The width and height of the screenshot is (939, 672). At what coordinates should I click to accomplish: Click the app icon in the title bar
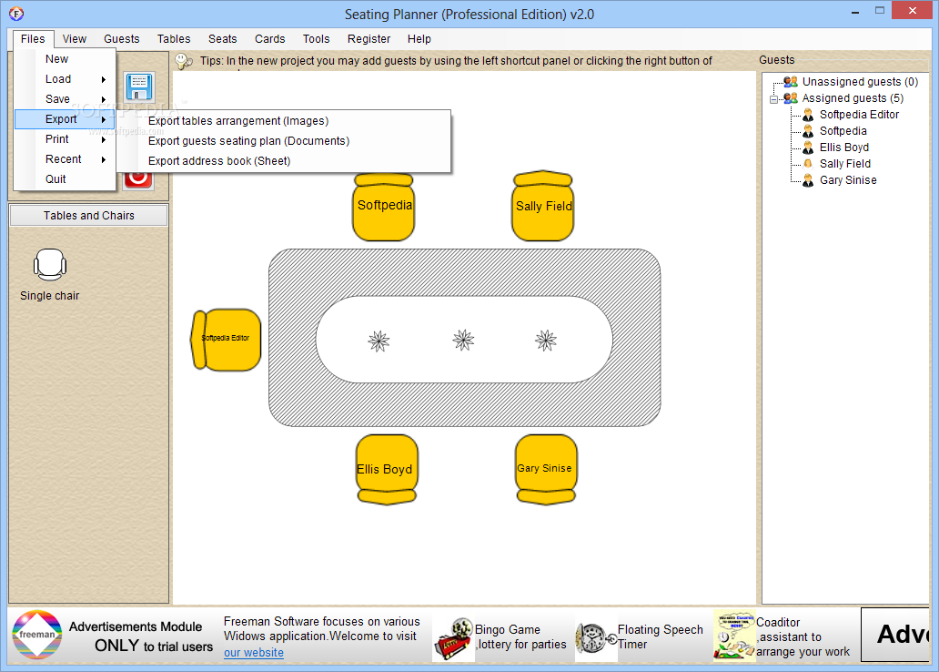point(16,13)
